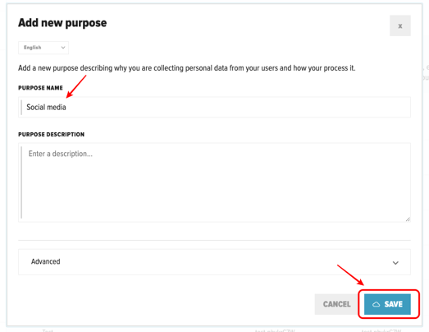The image size is (429, 332).
Task: Expand the Advanced section
Action: click(x=214, y=262)
